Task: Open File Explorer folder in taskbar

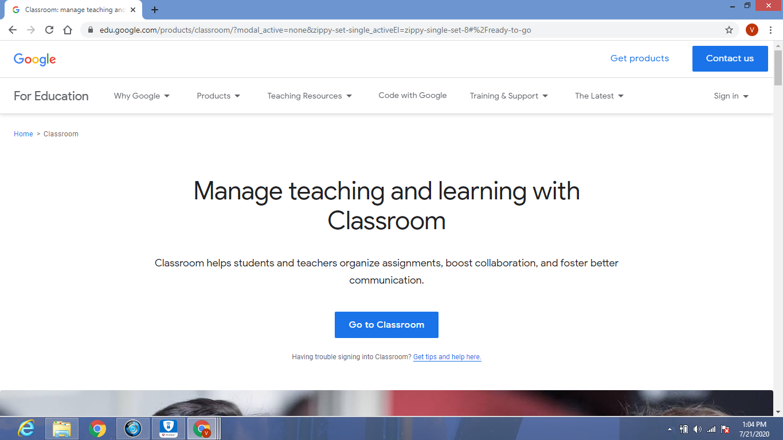Action: click(x=62, y=429)
